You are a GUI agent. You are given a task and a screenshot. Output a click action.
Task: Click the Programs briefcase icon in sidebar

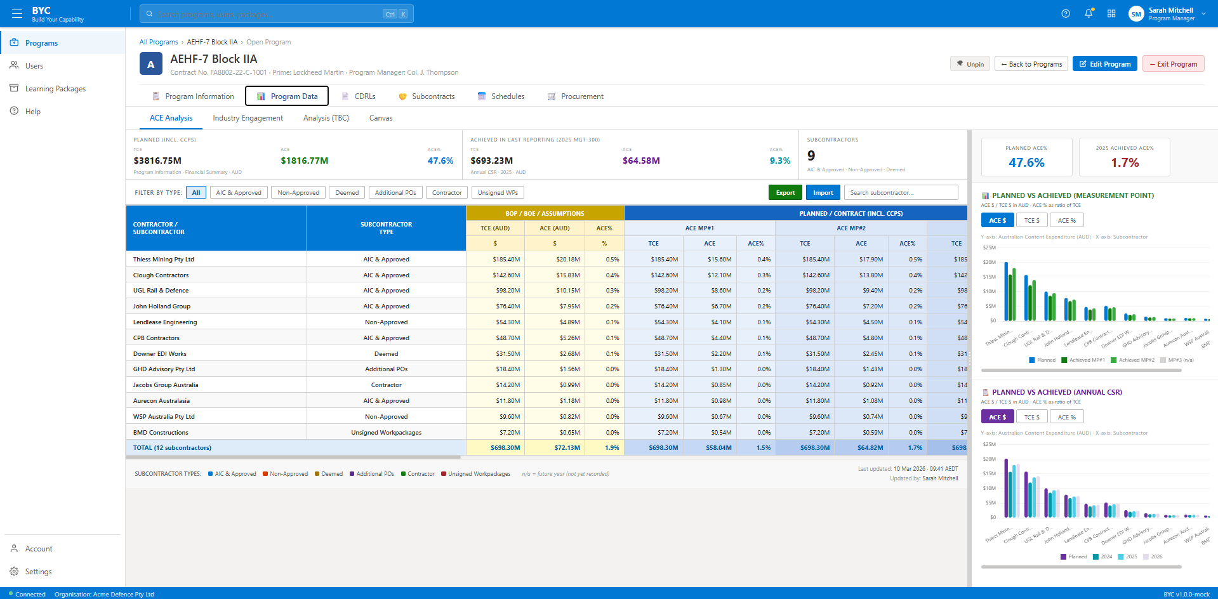[x=14, y=43]
